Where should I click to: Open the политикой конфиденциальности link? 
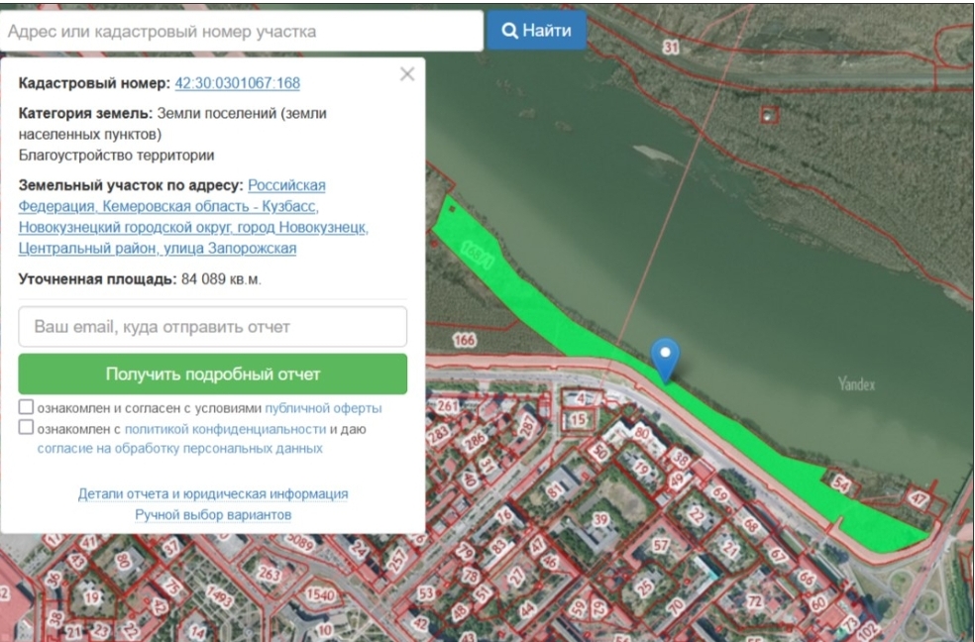pos(225,429)
